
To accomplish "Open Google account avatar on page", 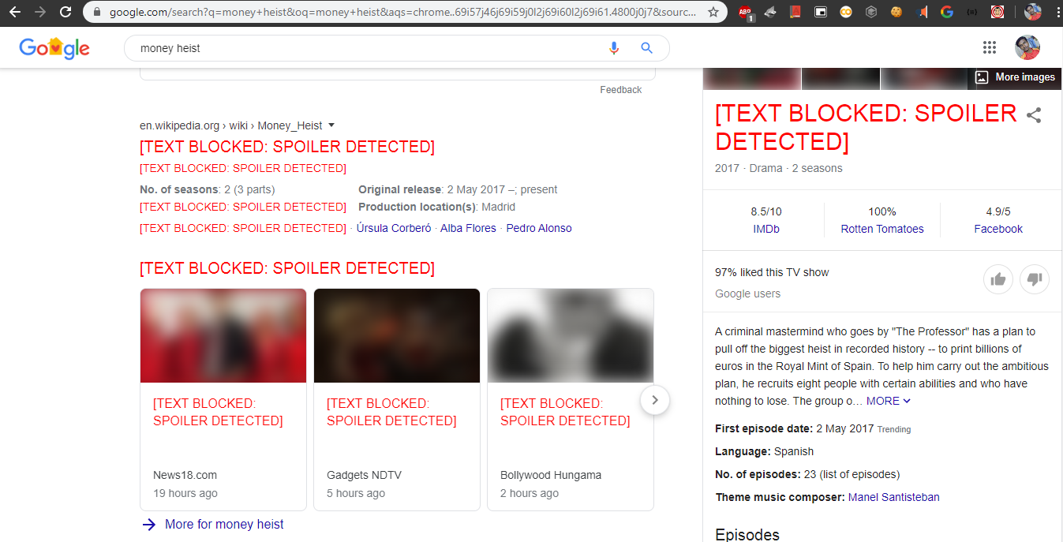I will tap(1027, 47).
